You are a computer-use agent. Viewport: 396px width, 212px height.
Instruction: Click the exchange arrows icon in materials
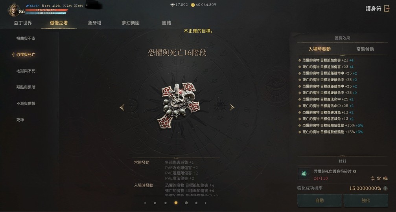click(372, 178)
